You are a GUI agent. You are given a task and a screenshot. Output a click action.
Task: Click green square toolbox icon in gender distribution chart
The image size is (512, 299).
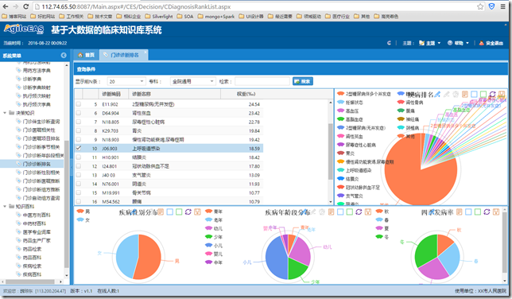click(179, 212)
